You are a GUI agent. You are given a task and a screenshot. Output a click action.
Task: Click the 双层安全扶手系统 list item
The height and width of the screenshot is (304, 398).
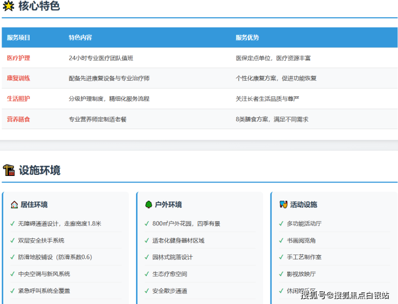click(x=41, y=241)
